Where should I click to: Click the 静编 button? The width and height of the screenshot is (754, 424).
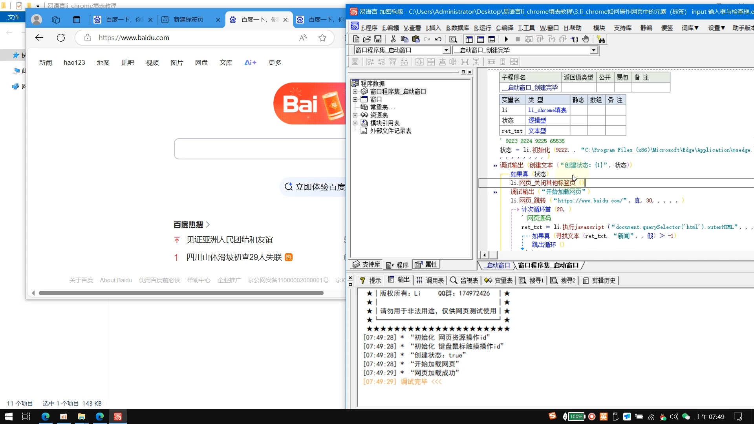pyautogui.click(x=646, y=28)
